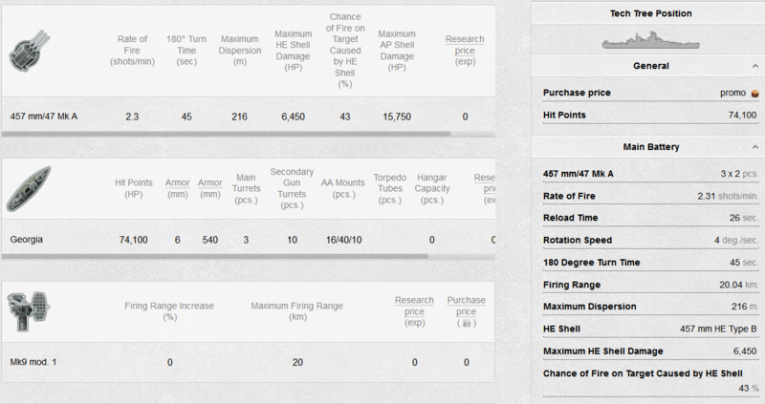
Task: Select the Georgia hull row
Action: [249, 239]
